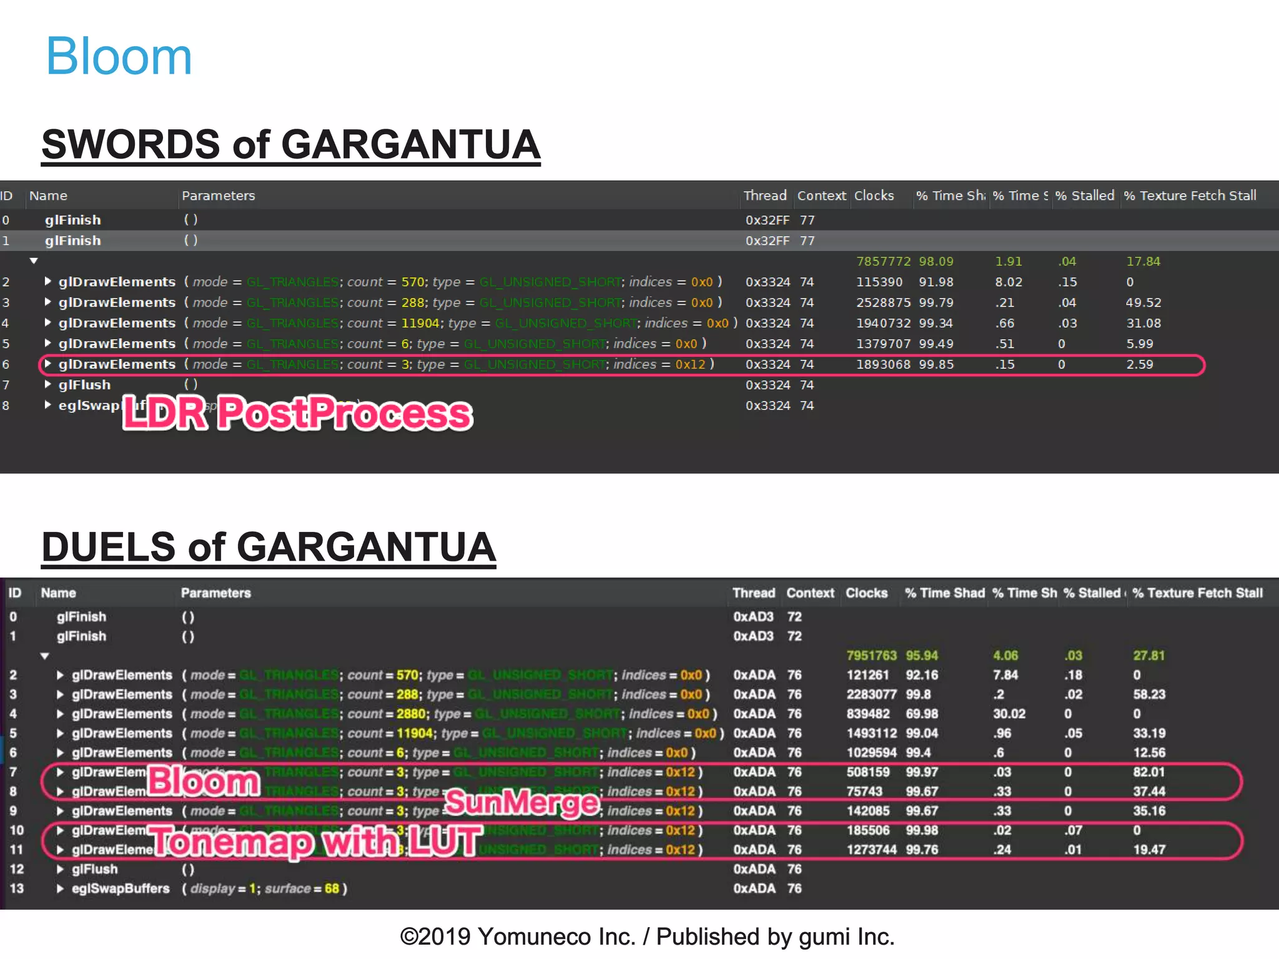Select second glFinish row in top table
Image resolution: width=1279 pixels, height=959 pixels.
pyautogui.click(x=72, y=240)
